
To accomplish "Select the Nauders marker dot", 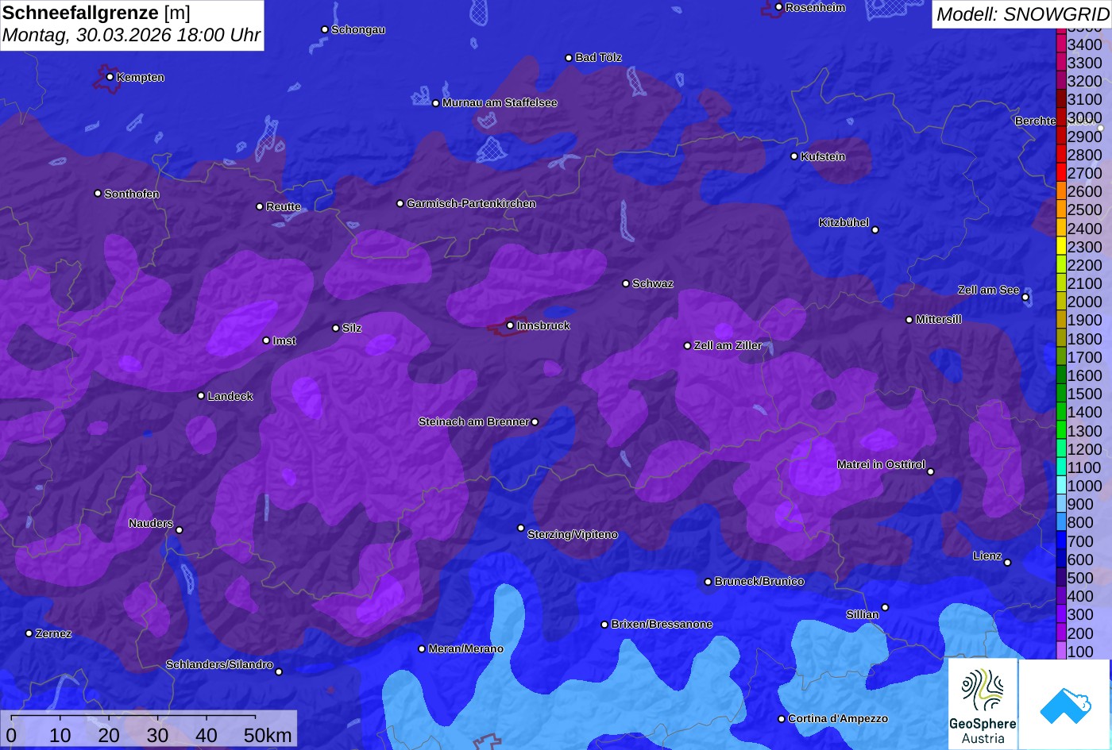I will pos(180,530).
